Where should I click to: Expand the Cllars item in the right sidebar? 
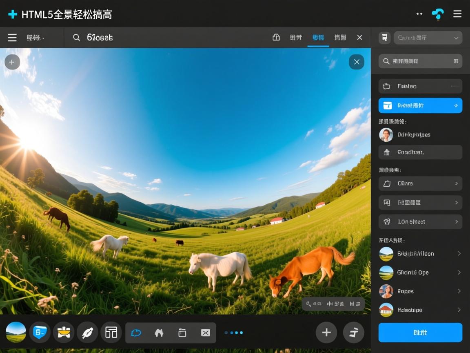[420, 183]
